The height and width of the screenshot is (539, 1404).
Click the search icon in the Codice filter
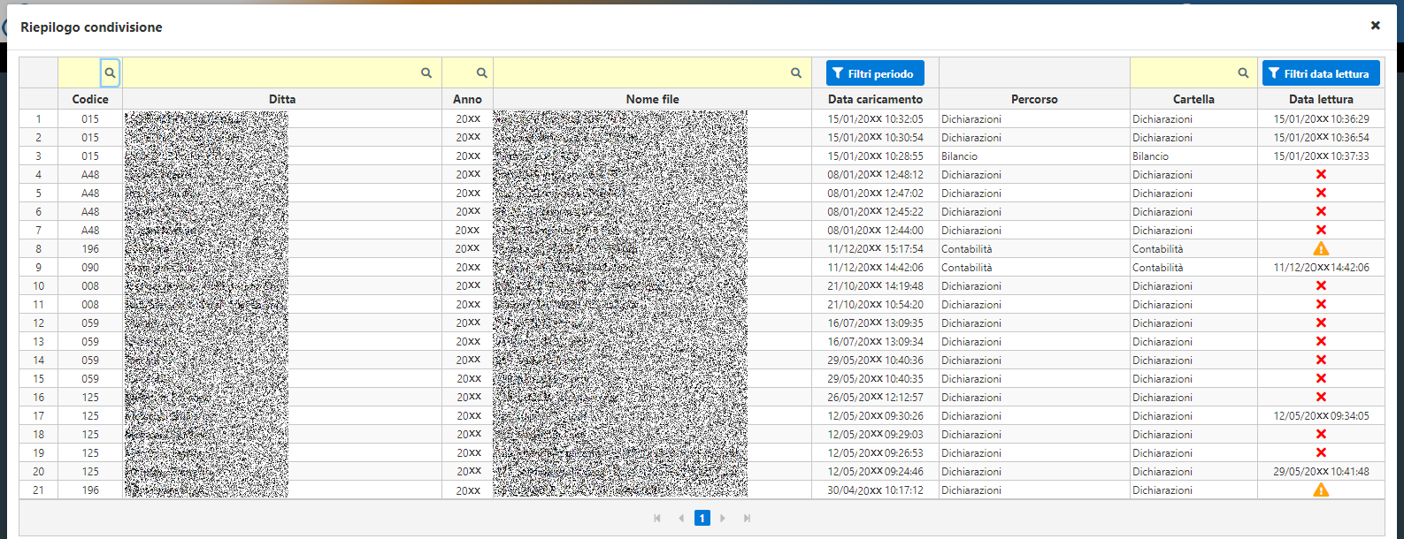coord(110,73)
